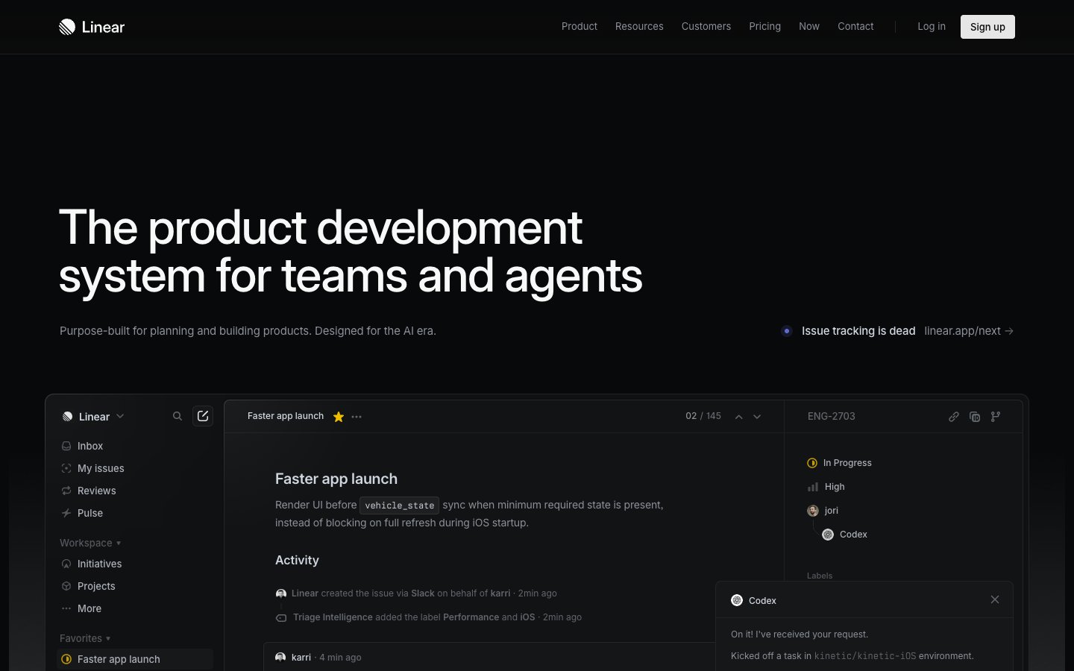The image size is (1074, 671).
Task: Open search in the Linear sidebar
Action: coord(178,416)
